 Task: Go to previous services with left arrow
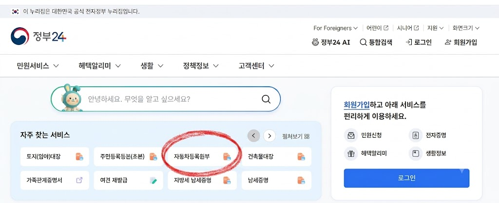tap(253, 136)
